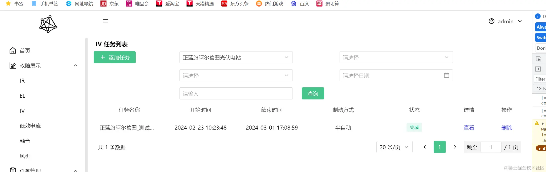This screenshot has width=546, height=172.
Task: Open the top-right 请选择 dropdown
Action: pos(396,57)
